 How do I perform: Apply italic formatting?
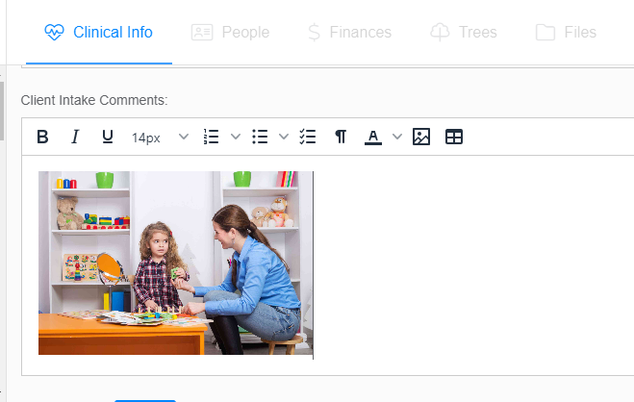pos(75,137)
